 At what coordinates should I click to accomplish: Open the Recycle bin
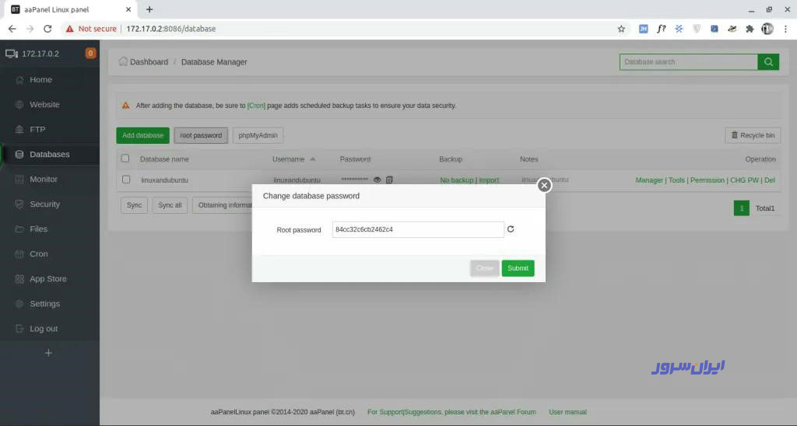click(752, 135)
